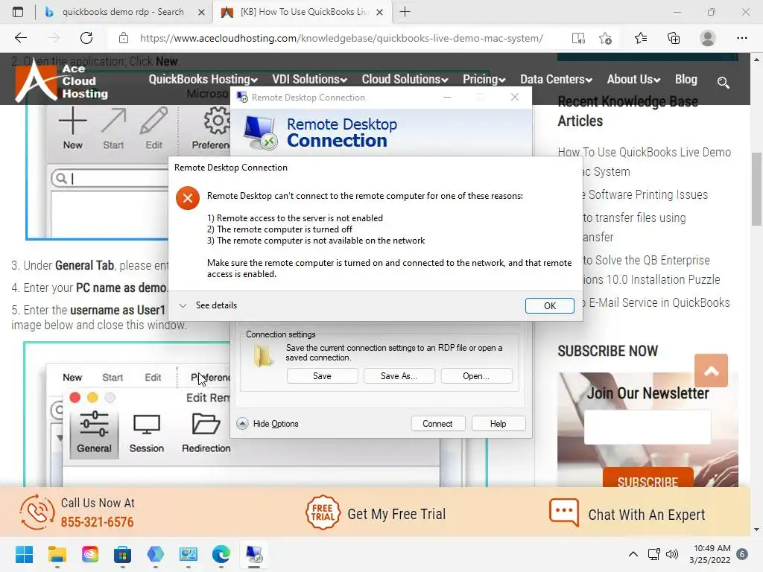Viewport: 763px width, 572px height.
Task: Open network status icon in system tray
Action: coord(653,554)
